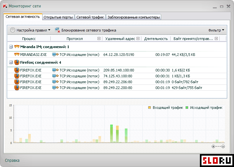
Task: Click the Входящий трафик legend color swatch
Action: 149,108
